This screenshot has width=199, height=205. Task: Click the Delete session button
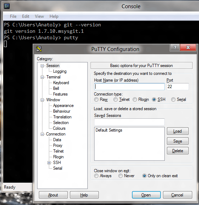click(x=178, y=151)
